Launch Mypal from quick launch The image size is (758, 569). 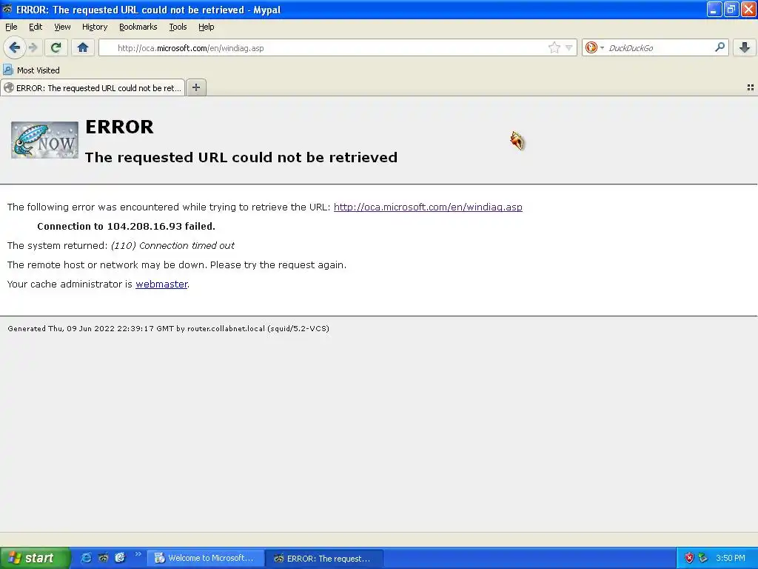[103, 558]
